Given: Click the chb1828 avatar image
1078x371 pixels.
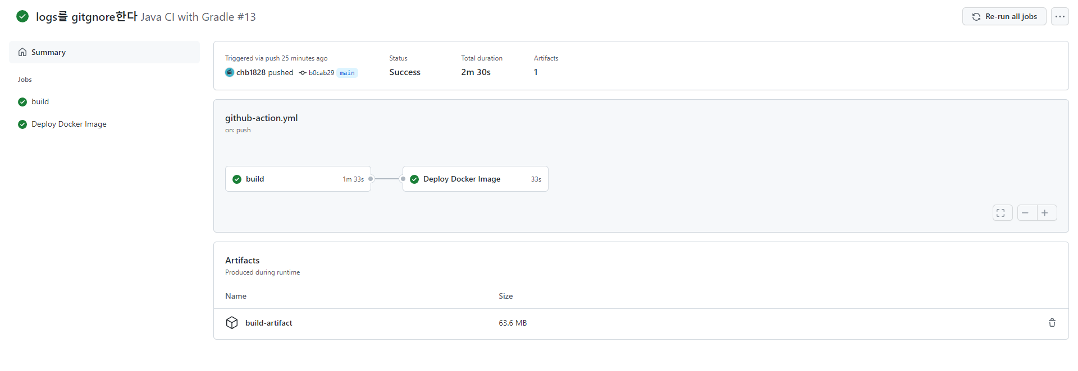Looking at the screenshot, I should tap(230, 72).
